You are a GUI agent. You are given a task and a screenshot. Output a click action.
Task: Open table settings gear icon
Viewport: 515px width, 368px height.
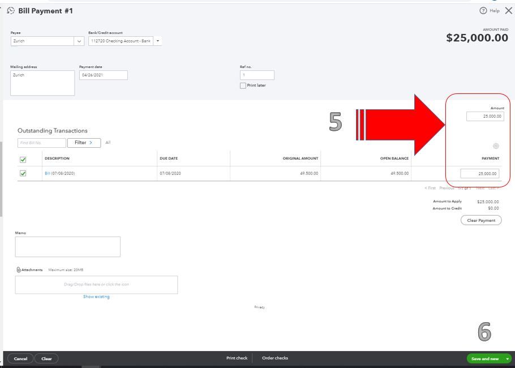pyautogui.click(x=496, y=146)
